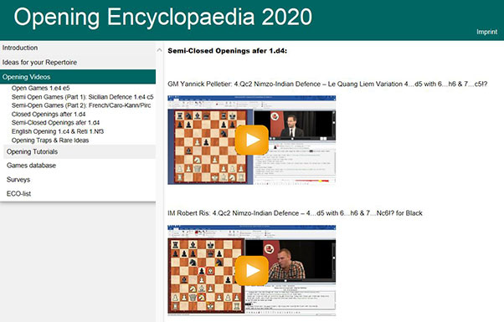Image resolution: width=504 pixels, height=322 pixels.
Task: Click the presenter video feed in Pelletier's thumbnail
Action: pyautogui.click(x=294, y=125)
